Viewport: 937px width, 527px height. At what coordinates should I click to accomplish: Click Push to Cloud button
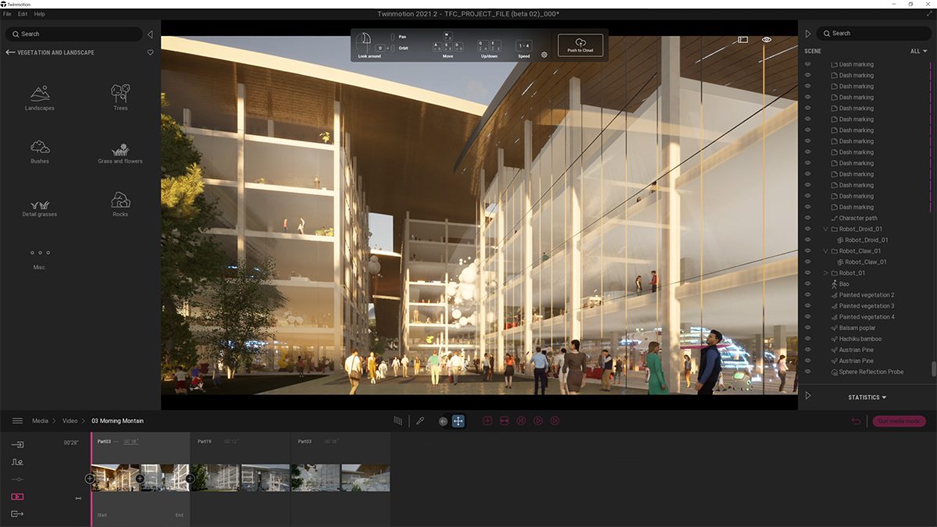[x=580, y=45]
